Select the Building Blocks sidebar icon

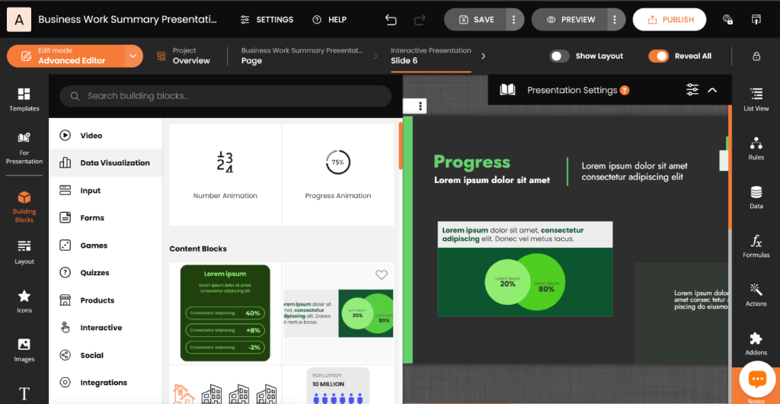(x=24, y=207)
